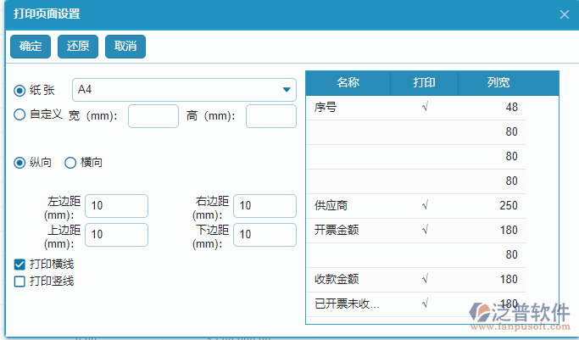
Task: Choose 纵向 portrait orientation
Action: [19, 162]
